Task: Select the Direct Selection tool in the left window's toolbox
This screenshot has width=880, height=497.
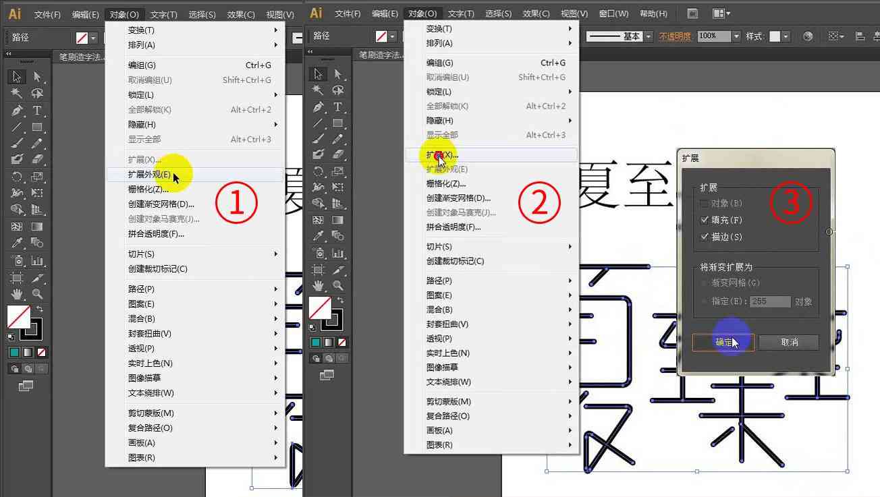Action: pos(37,76)
